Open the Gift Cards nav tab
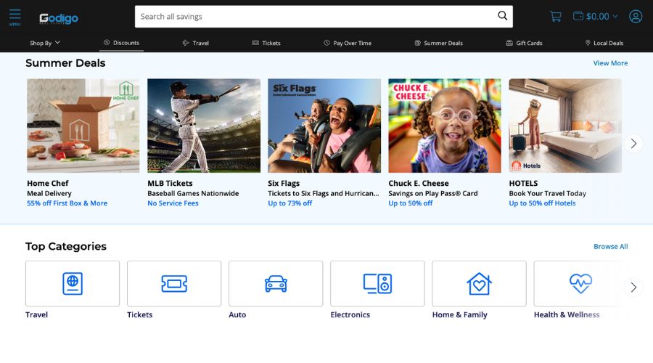Screen dimensions: 653x363 click(x=524, y=43)
